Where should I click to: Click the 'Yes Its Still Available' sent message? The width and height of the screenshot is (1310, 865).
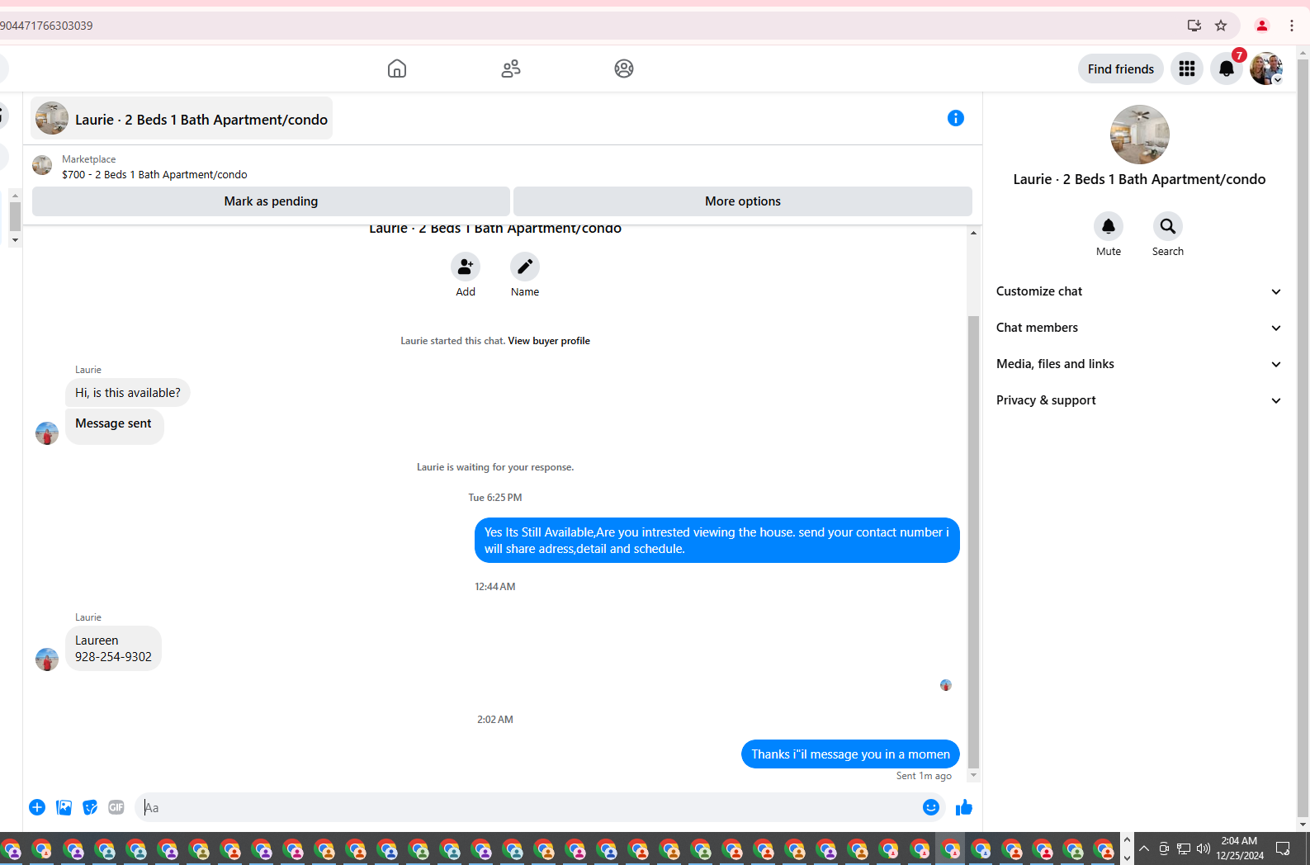coord(716,541)
